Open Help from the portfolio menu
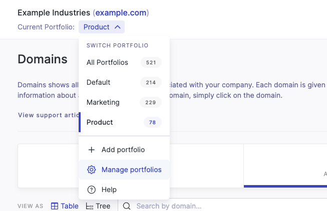Viewport: 327px width, 211px height. [109, 190]
